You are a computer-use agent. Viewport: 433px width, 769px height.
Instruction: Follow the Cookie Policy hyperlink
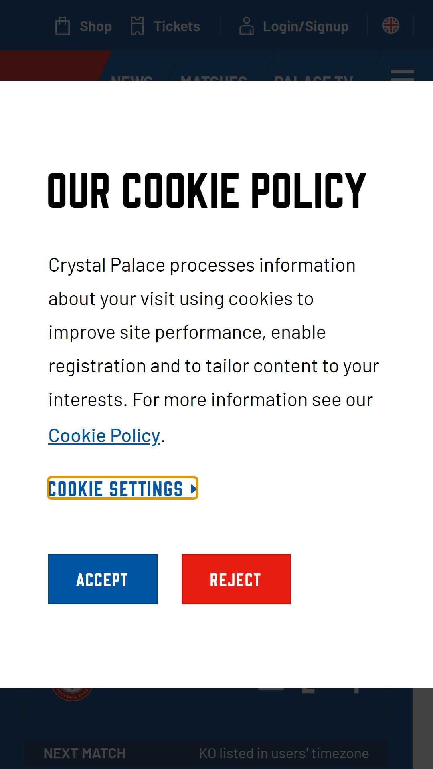[104, 436]
